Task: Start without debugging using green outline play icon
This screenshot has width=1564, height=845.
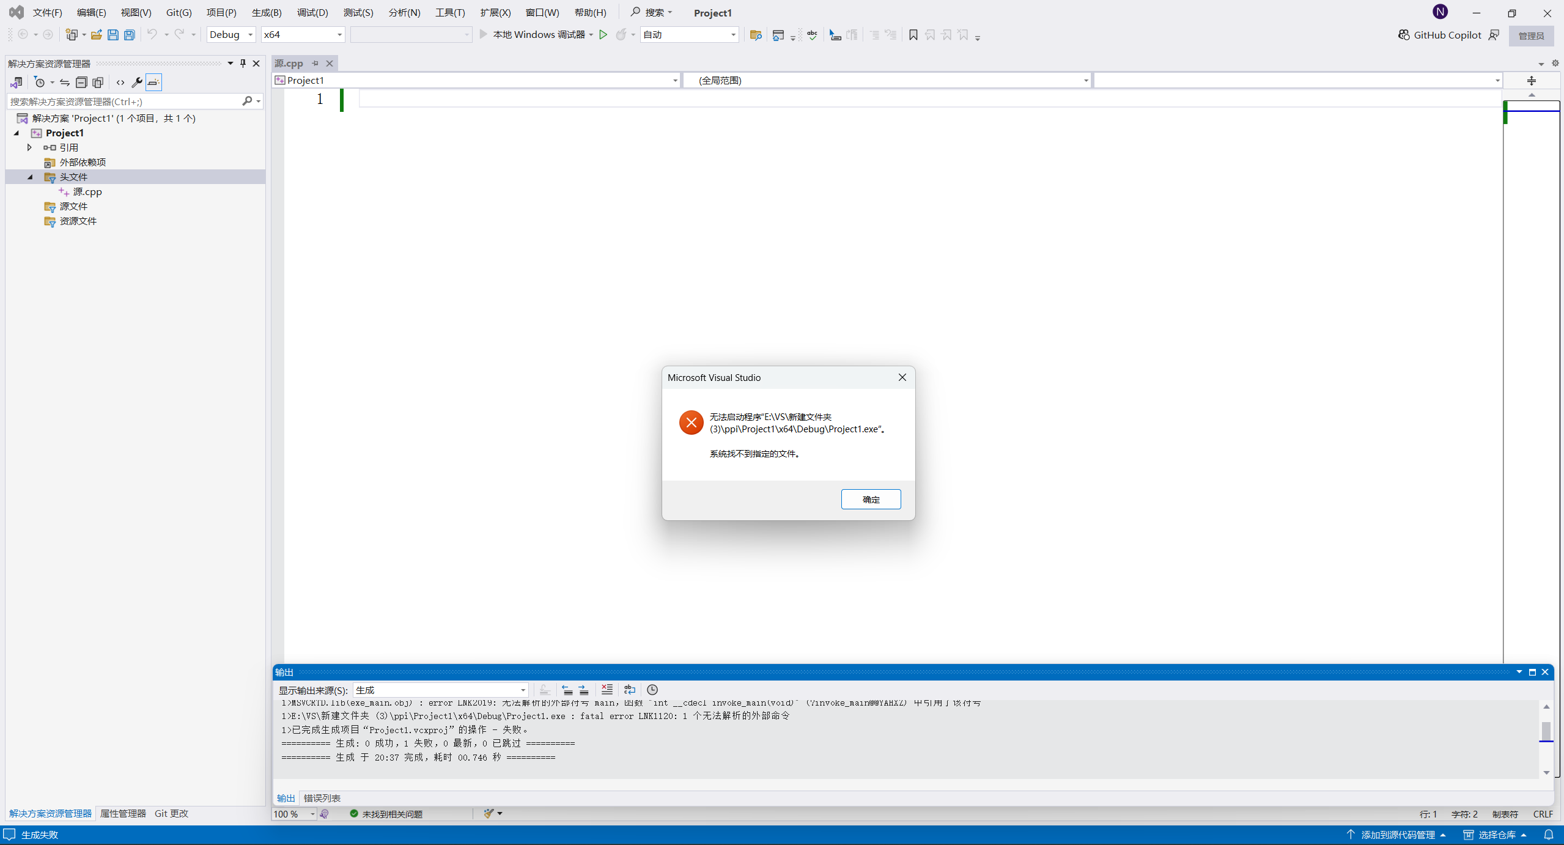Action: [x=603, y=34]
